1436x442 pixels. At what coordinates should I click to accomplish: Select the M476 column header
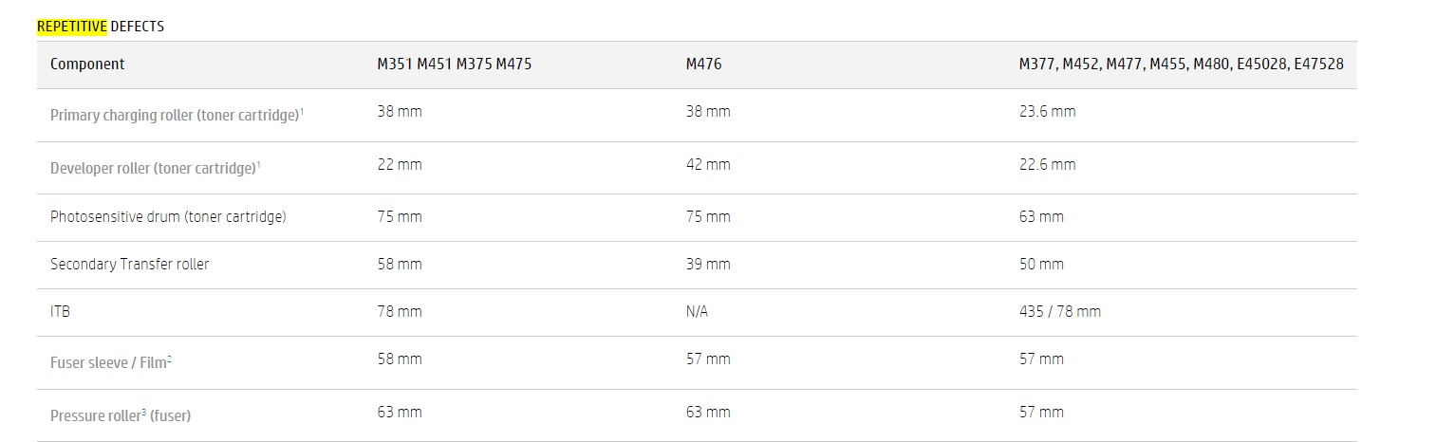point(703,64)
